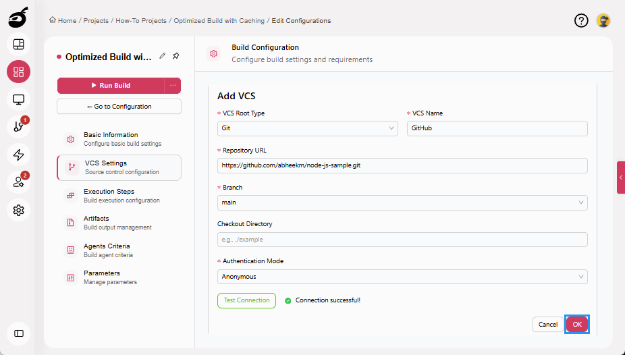Click the Parameters sliders icon
This screenshot has width=625, height=355.
point(71,277)
